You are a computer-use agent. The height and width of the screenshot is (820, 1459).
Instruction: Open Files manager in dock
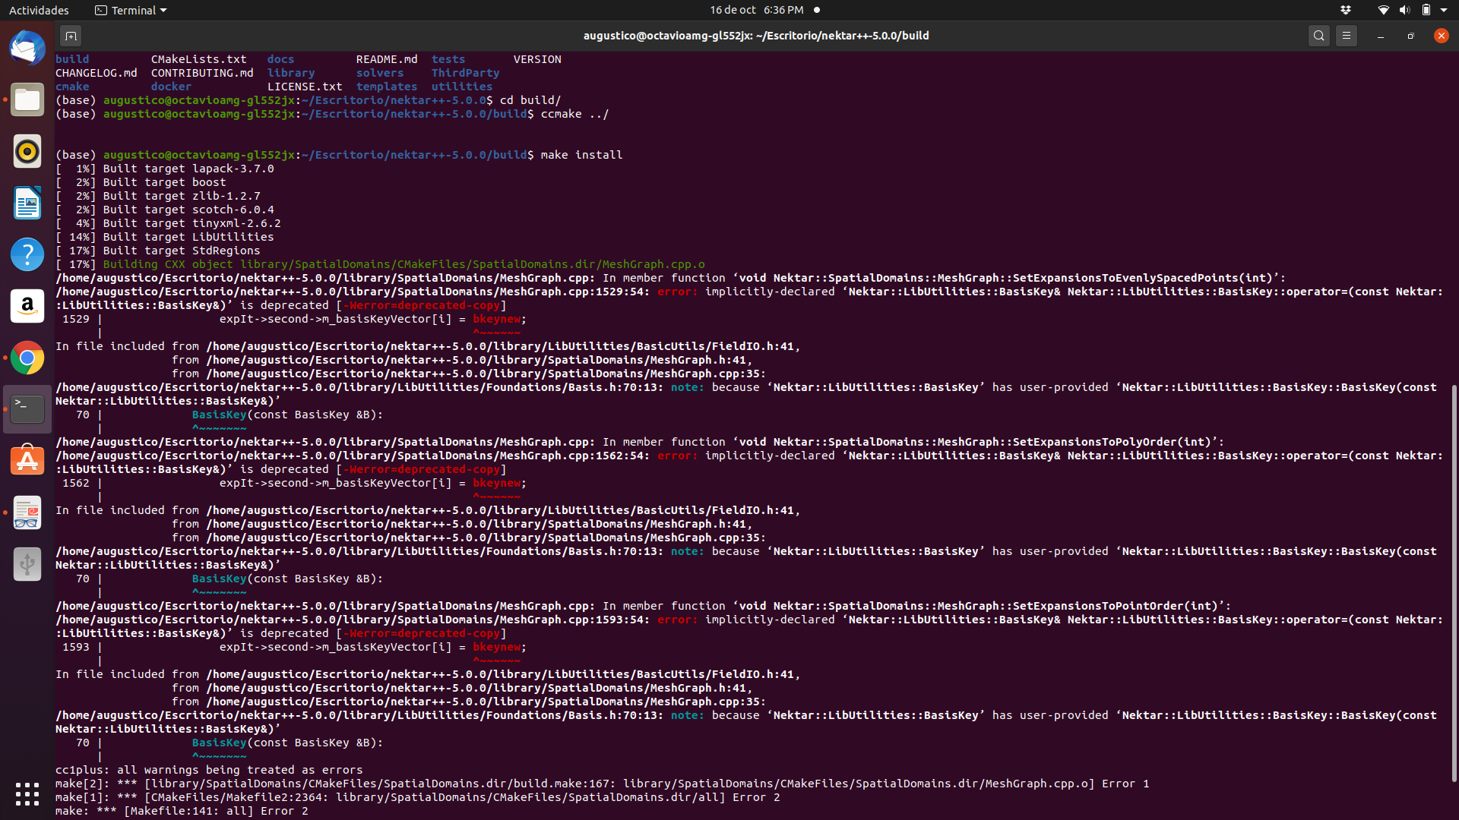[27, 100]
